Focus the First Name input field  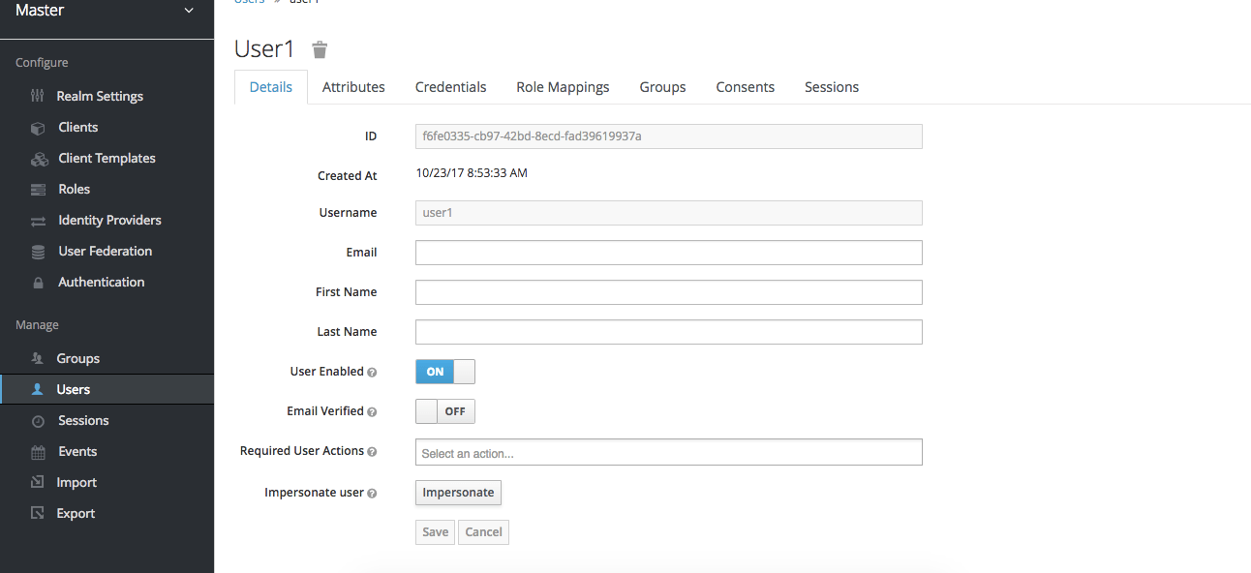click(x=668, y=292)
